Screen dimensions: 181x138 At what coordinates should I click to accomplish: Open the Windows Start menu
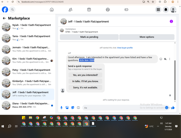coord(3,126)
